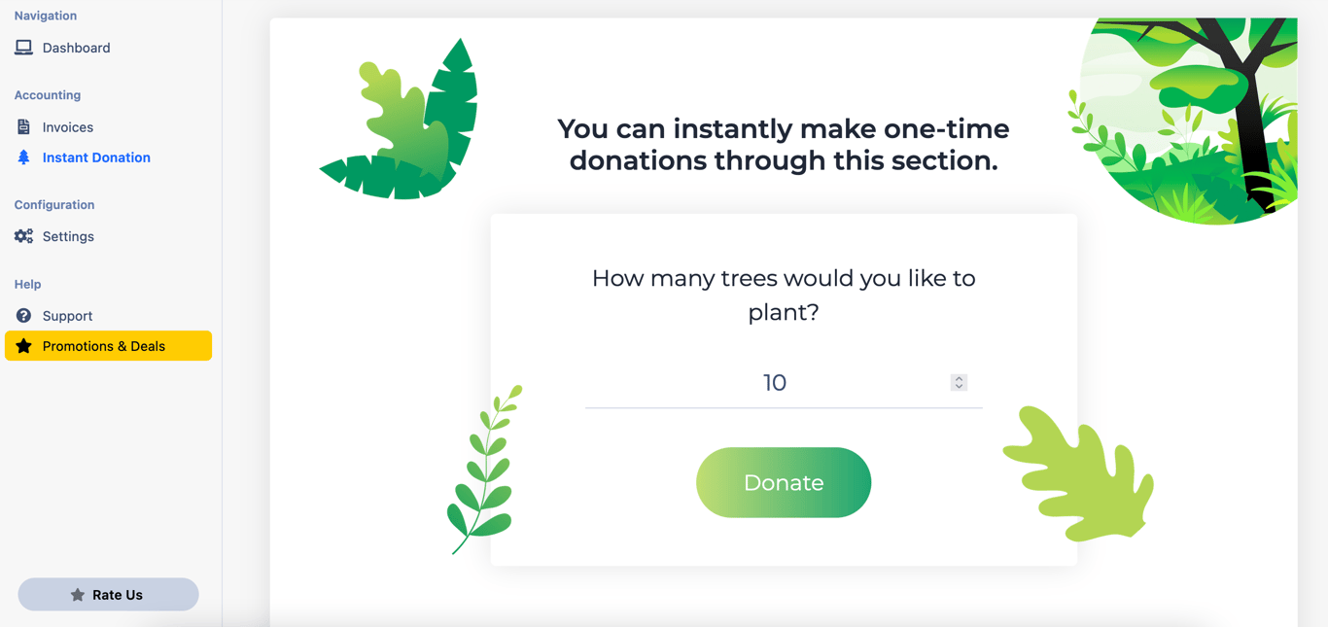The width and height of the screenshot is (1328, 627).
Task: Click the document icon next to Invoices
Action: pos(23,126)
